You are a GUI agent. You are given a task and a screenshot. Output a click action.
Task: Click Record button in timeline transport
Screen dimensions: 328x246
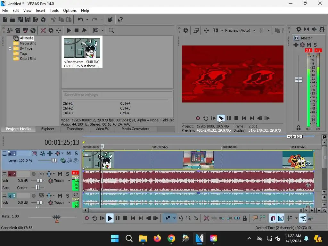[x=86, y=218]
